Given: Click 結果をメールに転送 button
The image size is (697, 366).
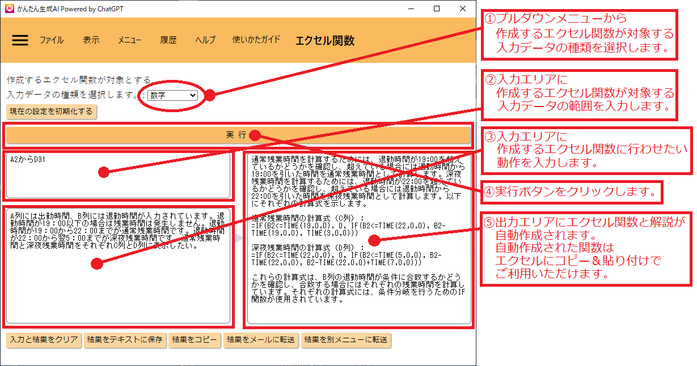Looking at the screenshot, I should pyautogui.click(x=260, y=341).
